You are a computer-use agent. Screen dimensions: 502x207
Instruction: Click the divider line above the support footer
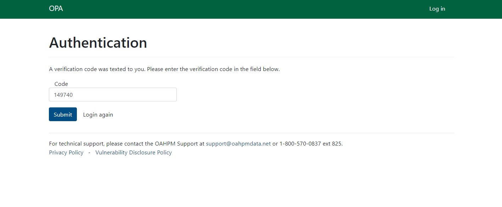[x=251, y=133]
